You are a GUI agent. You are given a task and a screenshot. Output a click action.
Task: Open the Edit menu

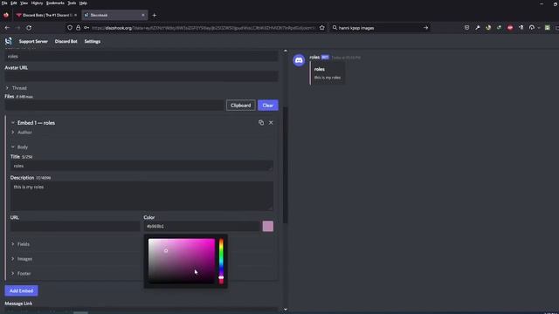click(x=14, y=3)
